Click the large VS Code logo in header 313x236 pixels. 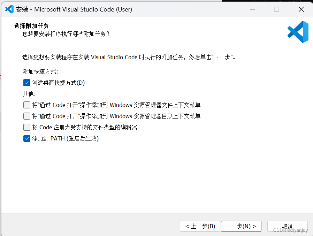click(298, 32)
